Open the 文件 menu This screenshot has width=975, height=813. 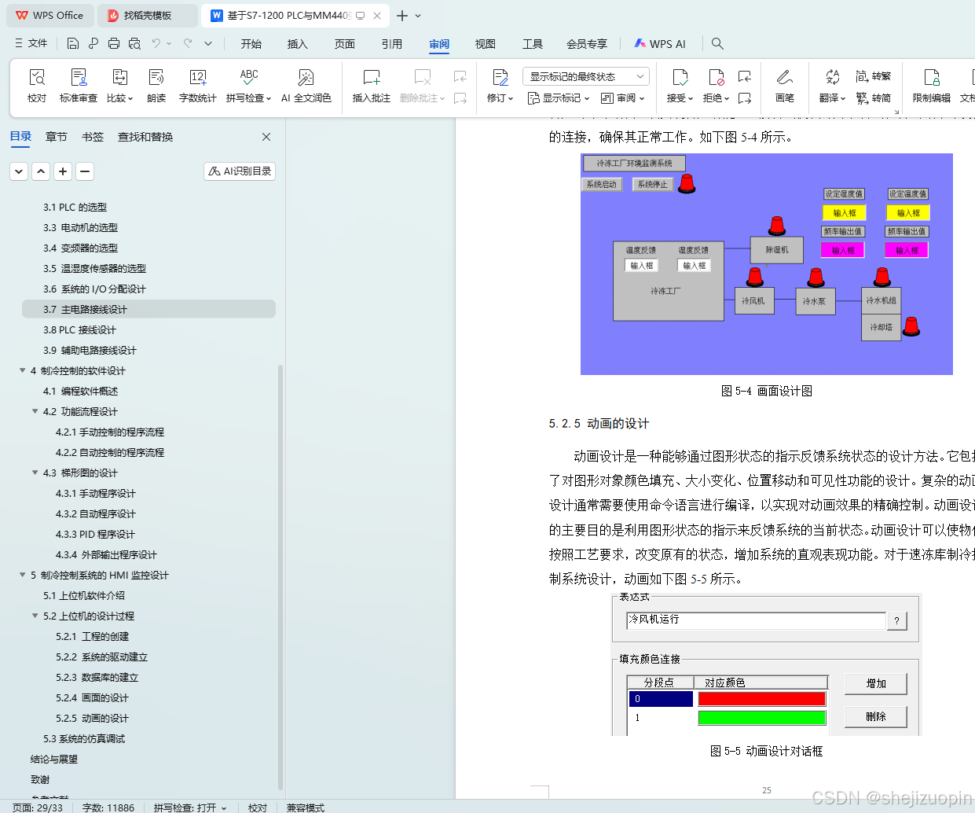coord(31,43)
